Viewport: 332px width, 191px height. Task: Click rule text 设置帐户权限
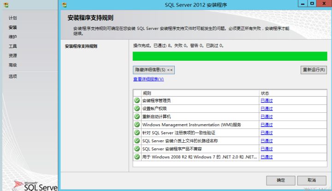(x=154, y=109)
